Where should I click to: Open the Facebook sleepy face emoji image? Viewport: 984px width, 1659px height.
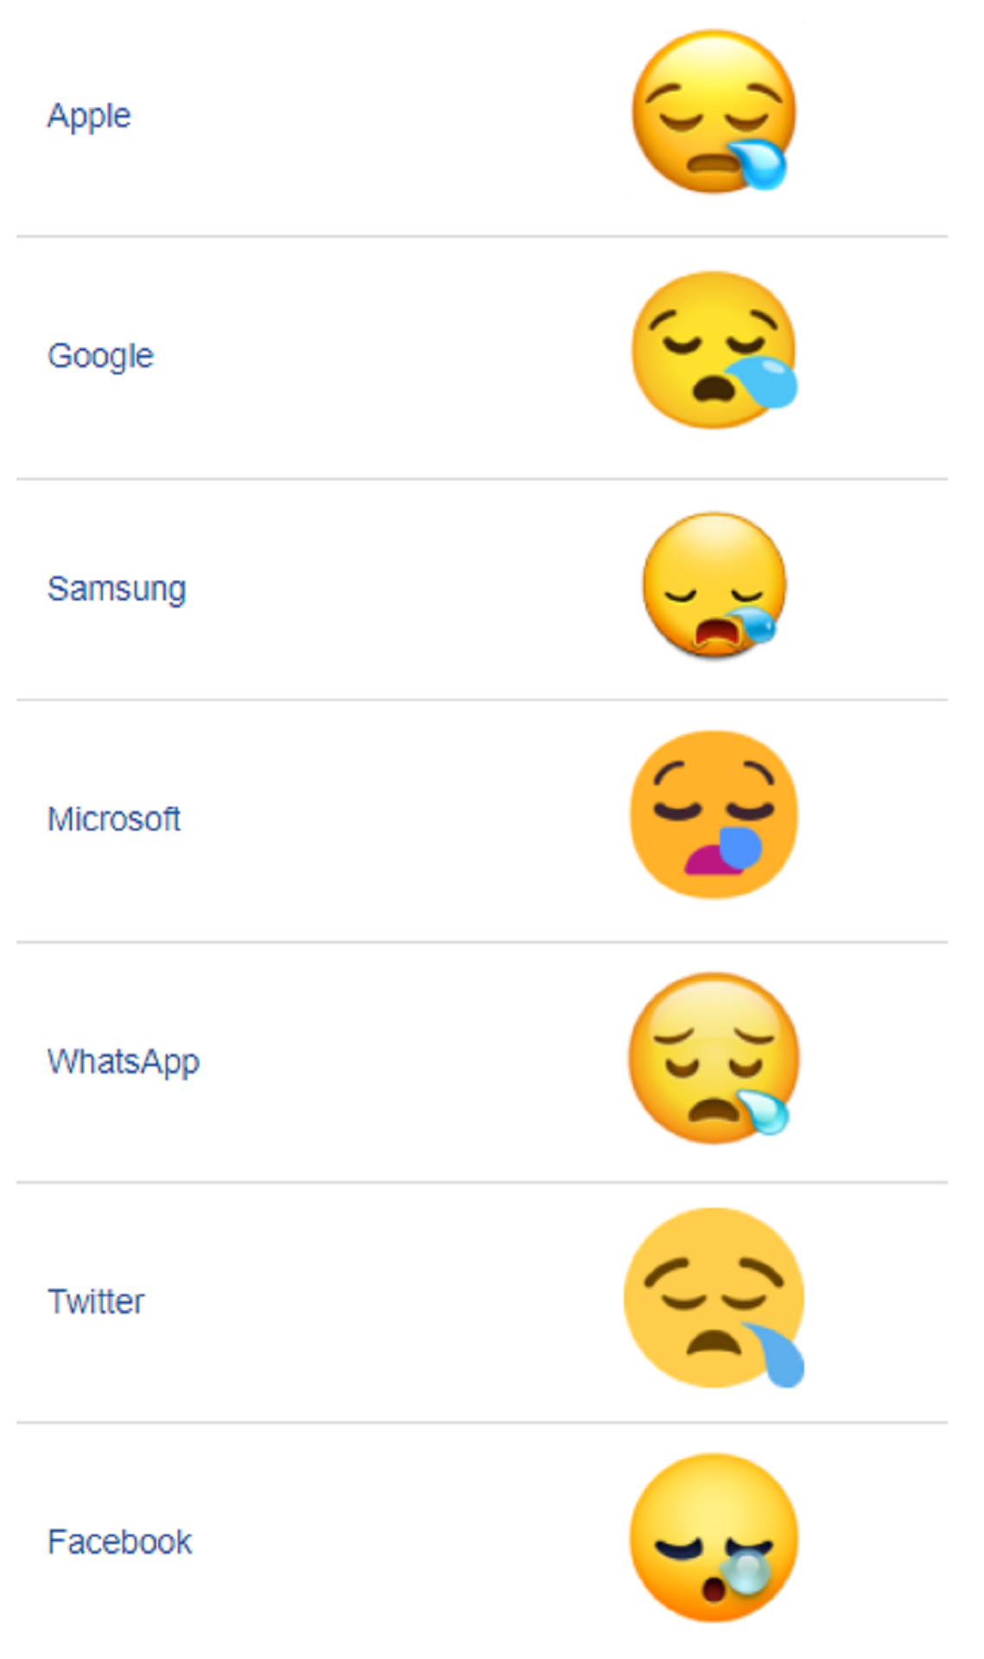coord(714,1537)
